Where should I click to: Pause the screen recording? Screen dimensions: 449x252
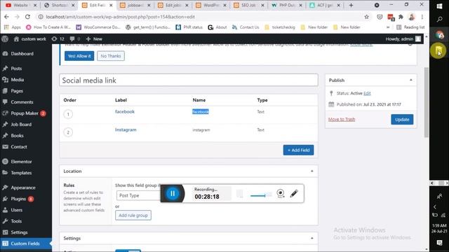tap(173, 193)
